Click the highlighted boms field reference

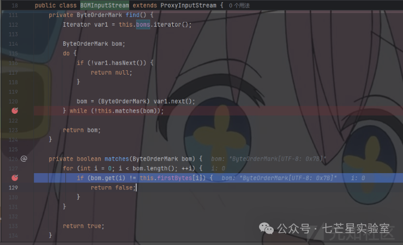click(143, 24)
